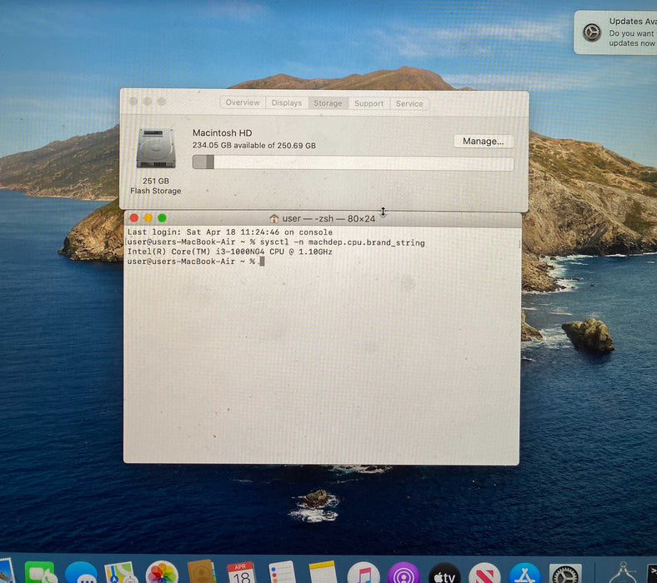Click the 'Macintosh HD' volume name
This screenshot has width=657, height=583.
click(x=222, y=133)
